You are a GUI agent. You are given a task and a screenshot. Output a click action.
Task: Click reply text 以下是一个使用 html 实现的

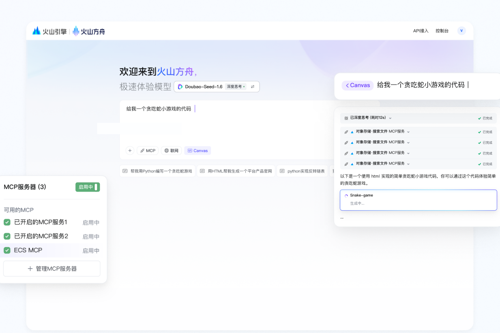point(418,179)
